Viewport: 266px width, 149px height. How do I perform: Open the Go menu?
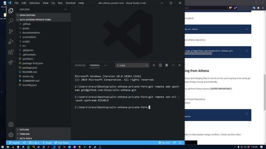pos(53,3)
